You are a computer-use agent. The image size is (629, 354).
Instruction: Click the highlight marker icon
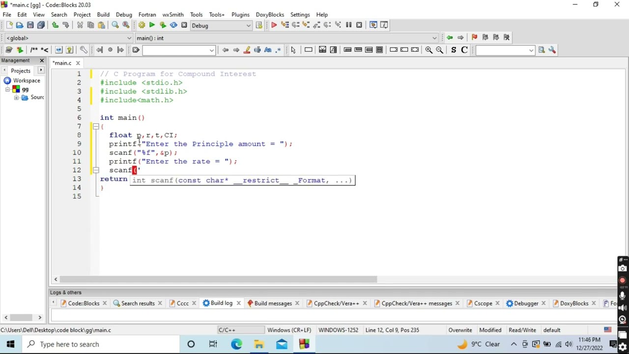[x=247, y=50]
